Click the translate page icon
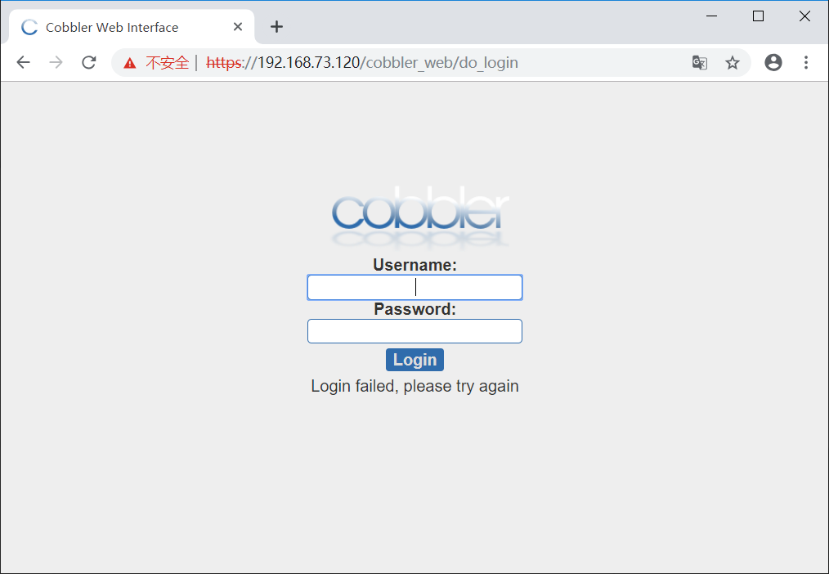829x574 pixels. [700, 62]
